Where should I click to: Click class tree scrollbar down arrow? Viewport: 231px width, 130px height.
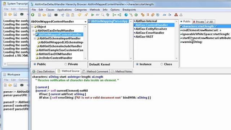pos(85,58)
